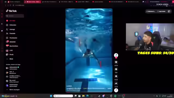Follow the creator via red plus badge
Image resolution: width=174 pixels, height=98 pixels.
click(x=116, y=57)
